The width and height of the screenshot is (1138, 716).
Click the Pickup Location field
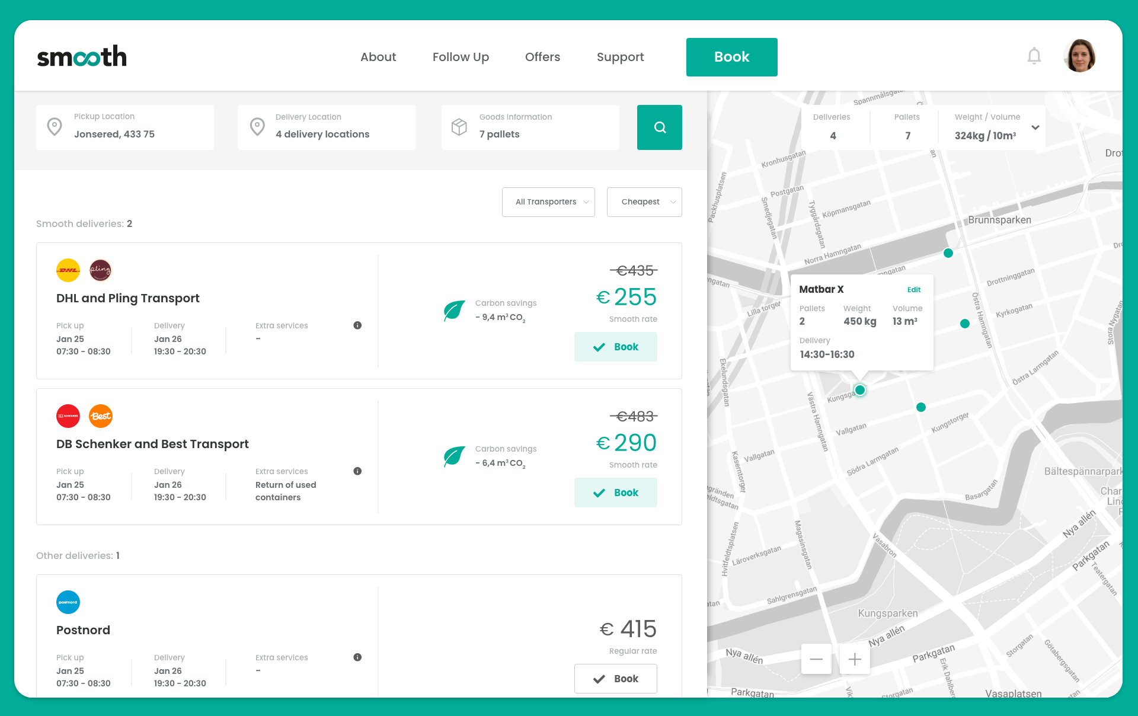click(x=125, y=127)
